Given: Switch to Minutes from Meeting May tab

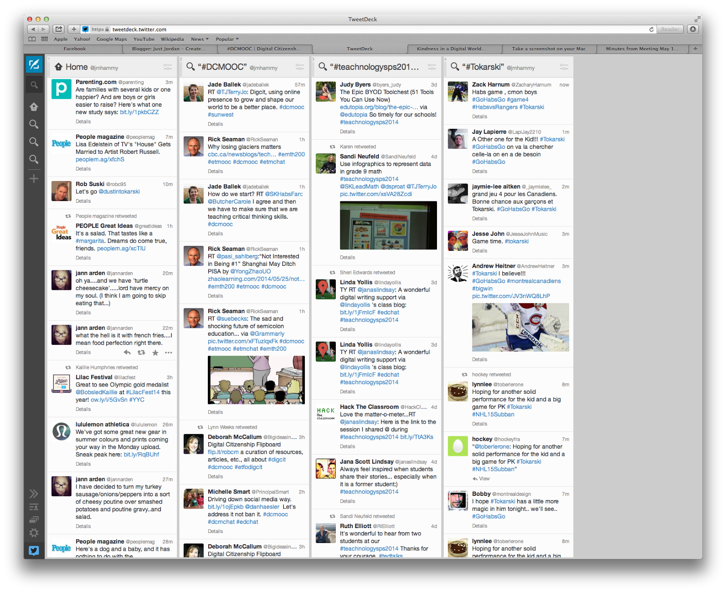Looking at the screenshot, I should click(642, 49).
